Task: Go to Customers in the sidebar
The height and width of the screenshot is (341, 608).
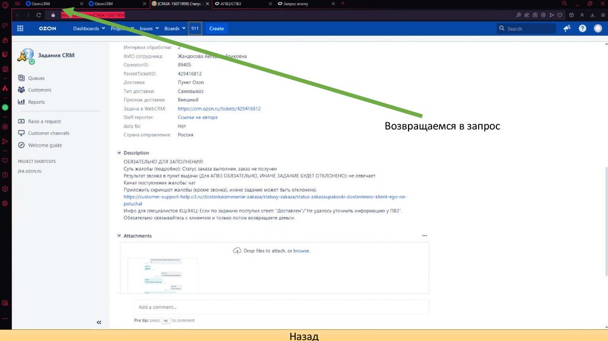Action: coord(40,90)
